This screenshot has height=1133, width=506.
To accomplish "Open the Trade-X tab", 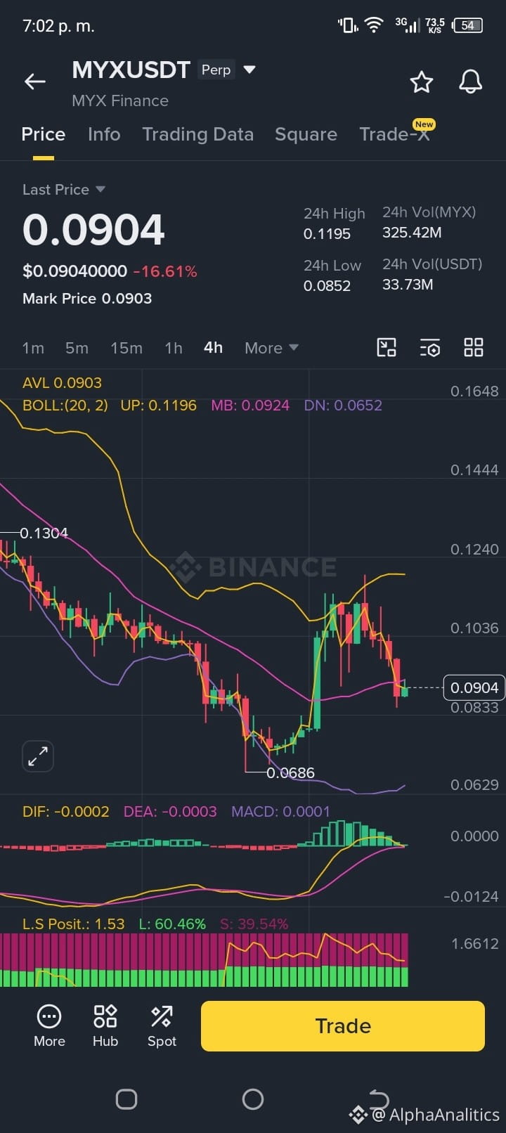I will pos(395,134).
